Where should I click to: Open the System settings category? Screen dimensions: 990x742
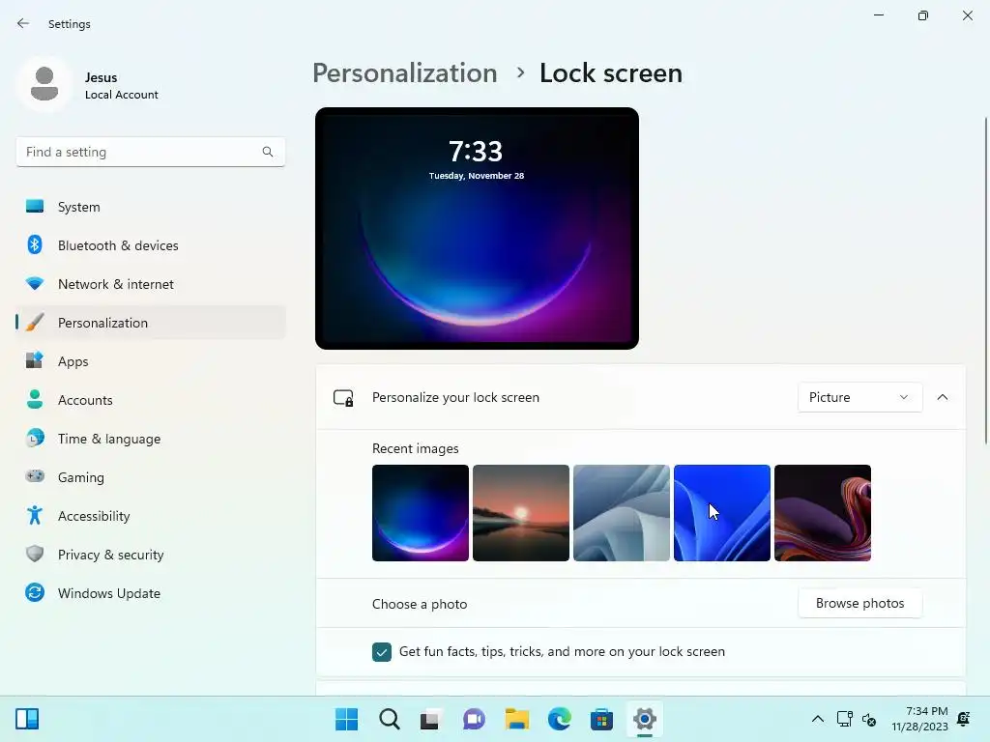click(x=151, y=207)
